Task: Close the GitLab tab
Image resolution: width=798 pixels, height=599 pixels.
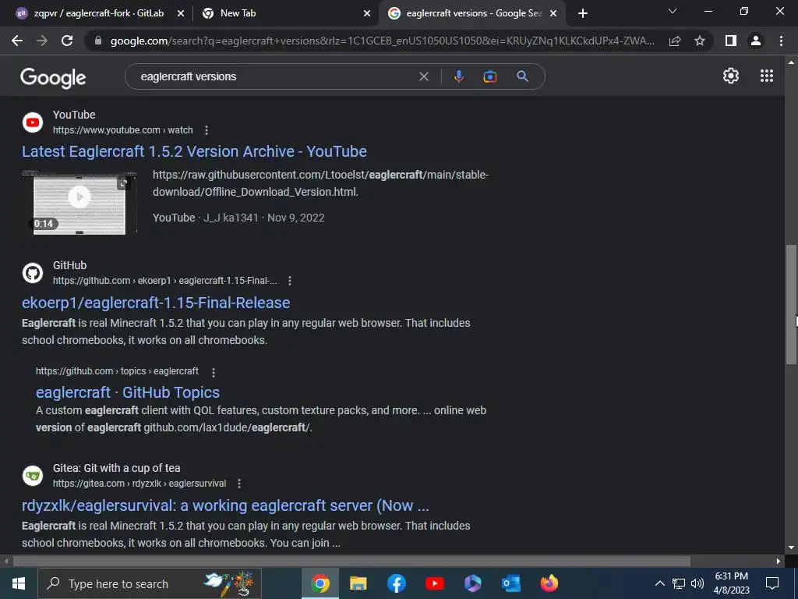Action: pos(180,14)
